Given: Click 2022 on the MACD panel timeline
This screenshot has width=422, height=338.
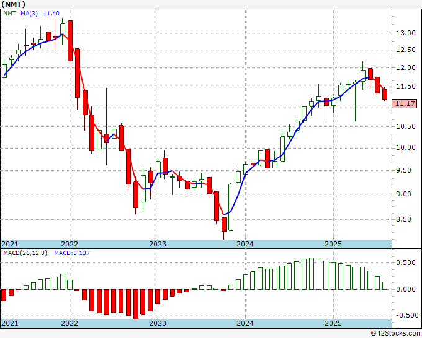Looking at the screenshot, I should (70, 323).
